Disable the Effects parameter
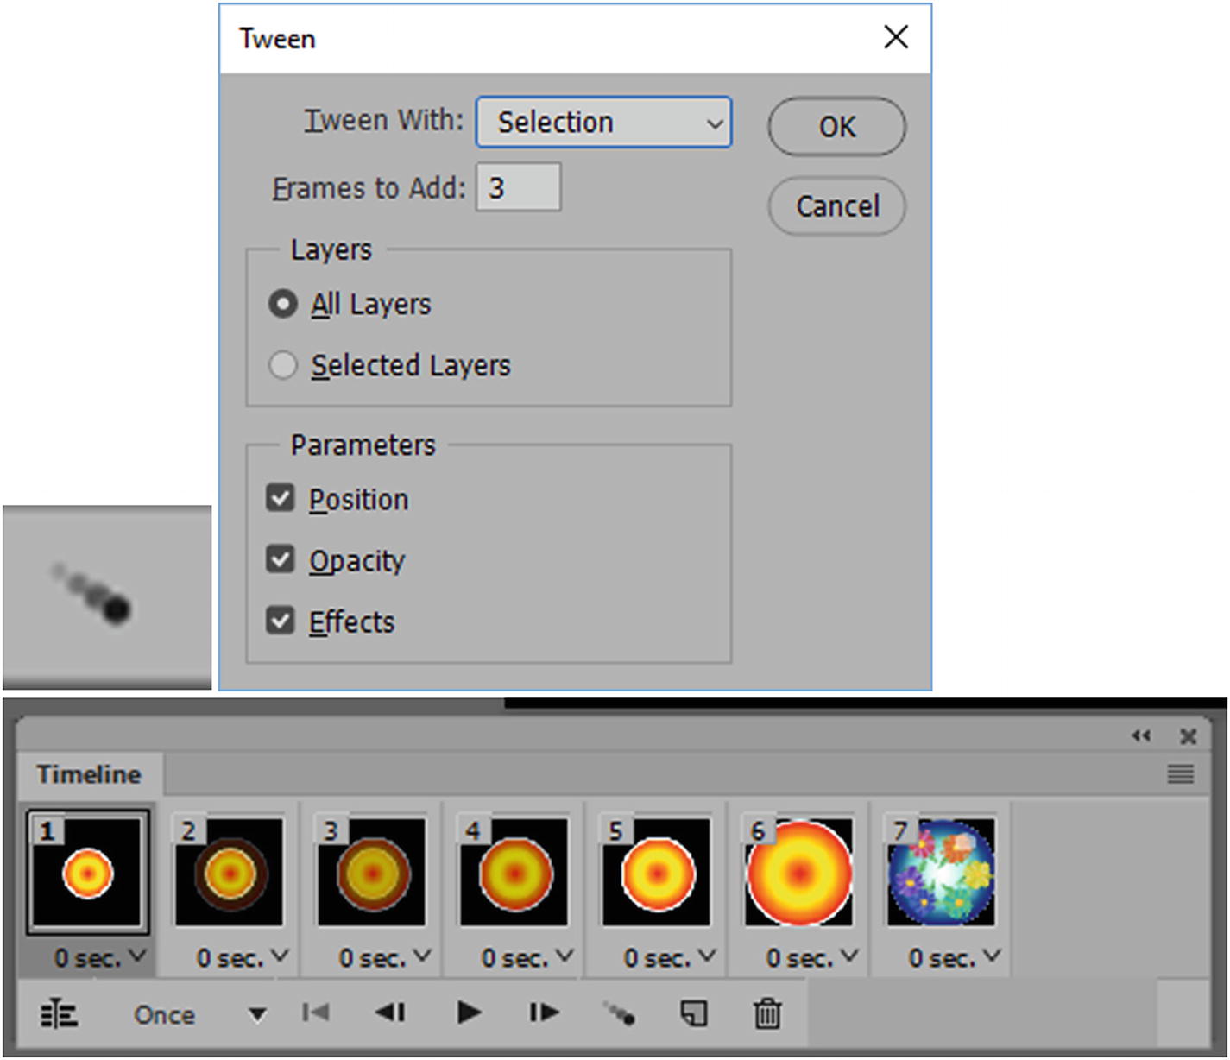Viewport: 1230px width, 1060px height. tap(280, 621)
